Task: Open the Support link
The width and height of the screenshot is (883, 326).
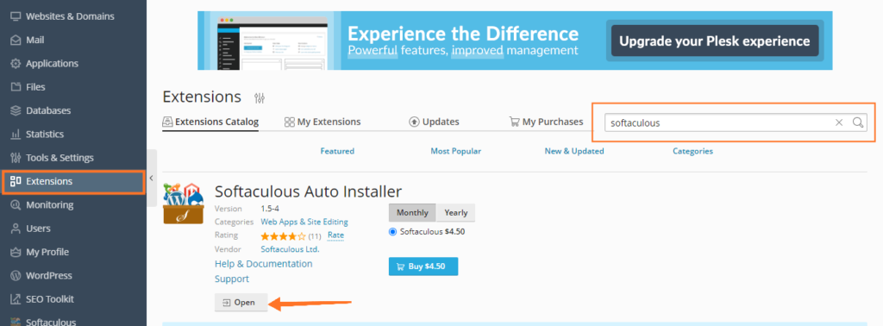Action: click(232, 279)
